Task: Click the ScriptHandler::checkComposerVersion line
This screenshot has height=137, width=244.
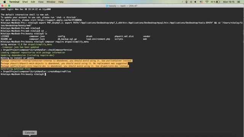Action: (x=37, y=50)
